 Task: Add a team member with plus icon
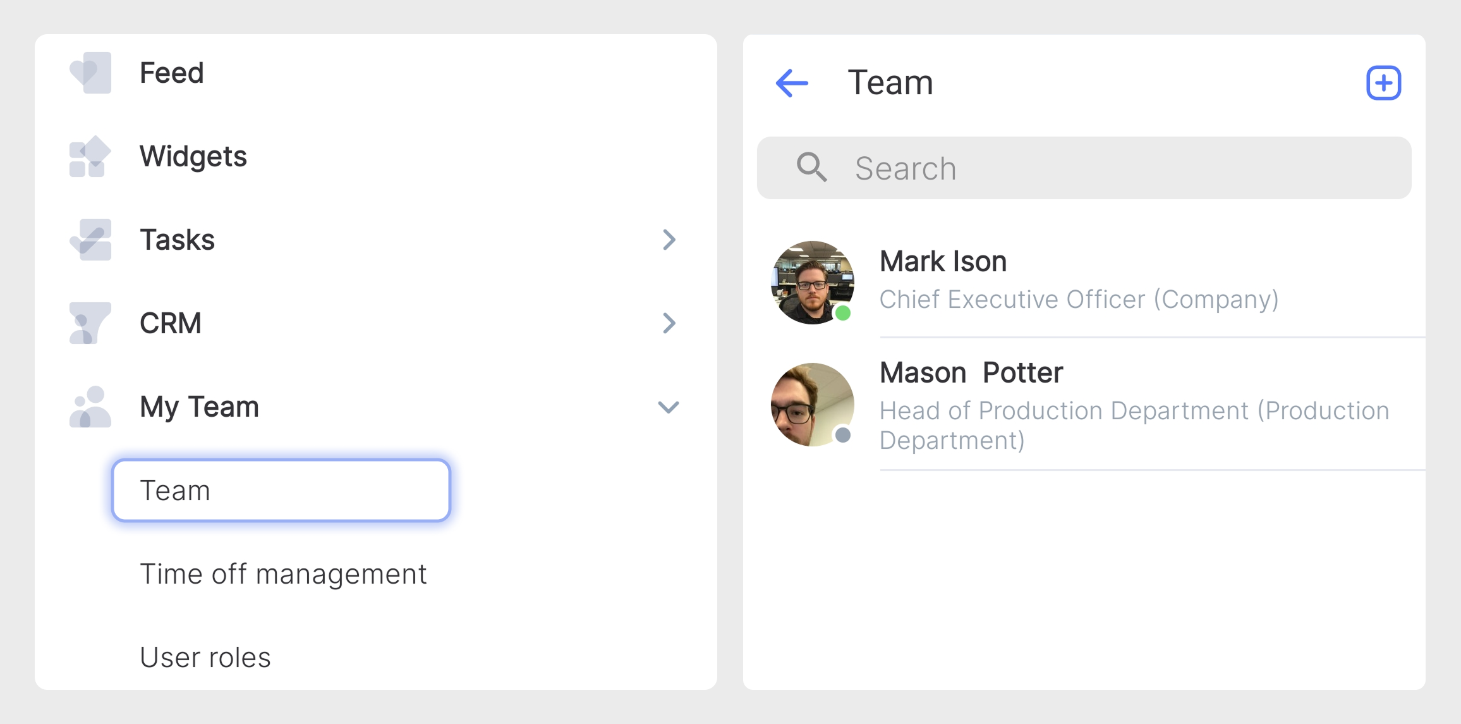(1383, 83)
